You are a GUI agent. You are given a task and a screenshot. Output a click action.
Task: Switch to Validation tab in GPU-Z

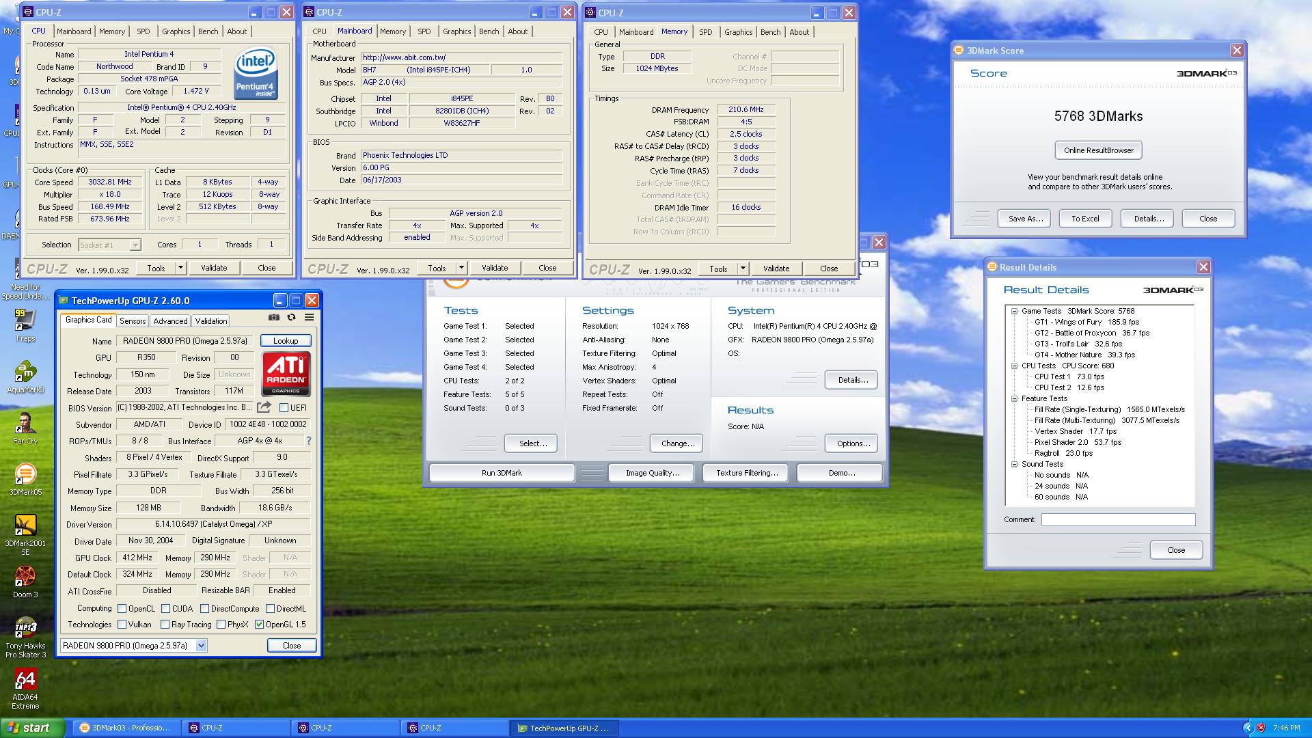point(211,321)
